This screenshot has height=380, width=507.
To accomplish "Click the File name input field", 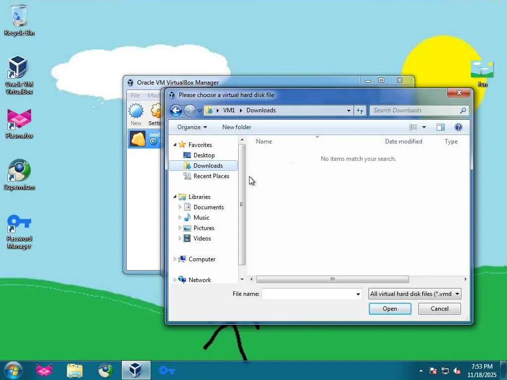I will (x=309, y=294).
